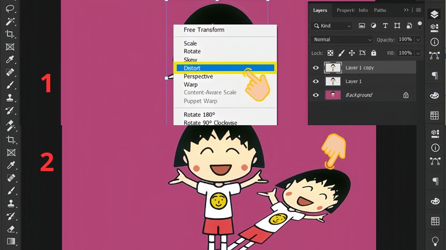Hide the Layer 1 copy layer

pyautogui.click(x=316, y=68)
